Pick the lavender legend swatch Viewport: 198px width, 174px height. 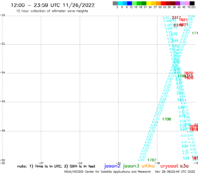pyautogui.click(x=182, y=3)
